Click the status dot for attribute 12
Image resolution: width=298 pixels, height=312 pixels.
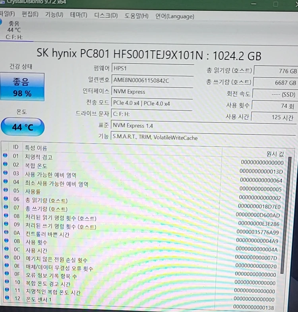tap(7, 298)
